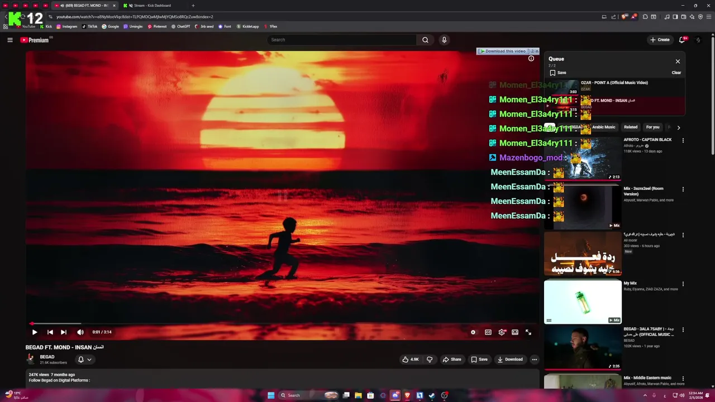
Task: Switch to Stream - Kick Dashboard tab
Action: coord(152,6)
